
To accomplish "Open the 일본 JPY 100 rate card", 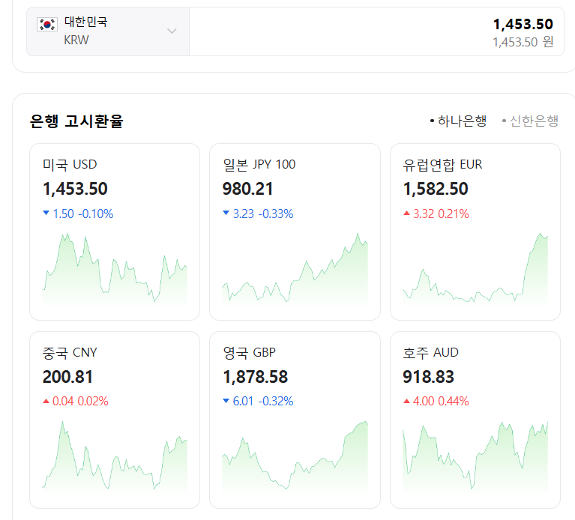I will pos(295,232).
